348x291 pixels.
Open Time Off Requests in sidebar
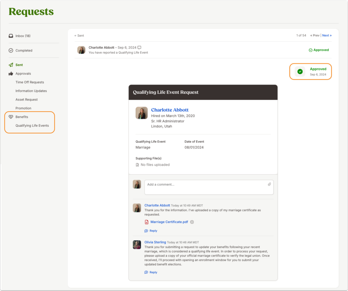[x=30, y=82]
